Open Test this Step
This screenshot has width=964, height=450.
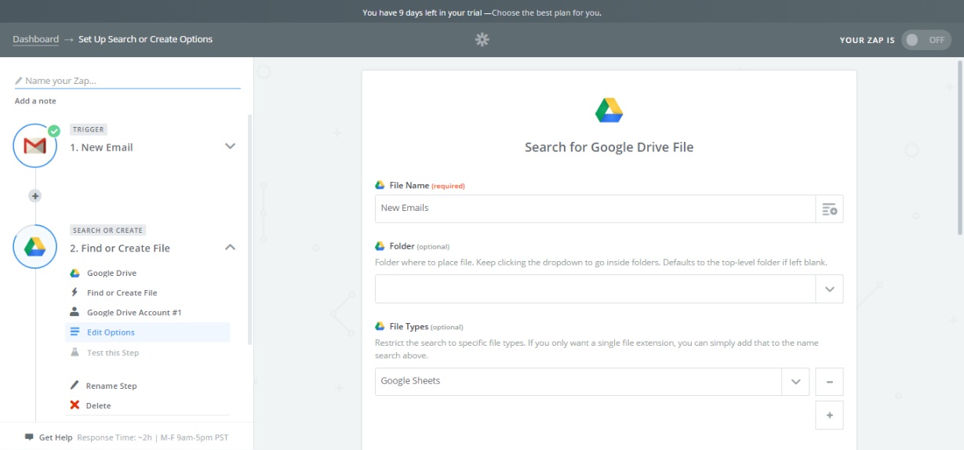point(113,353)
